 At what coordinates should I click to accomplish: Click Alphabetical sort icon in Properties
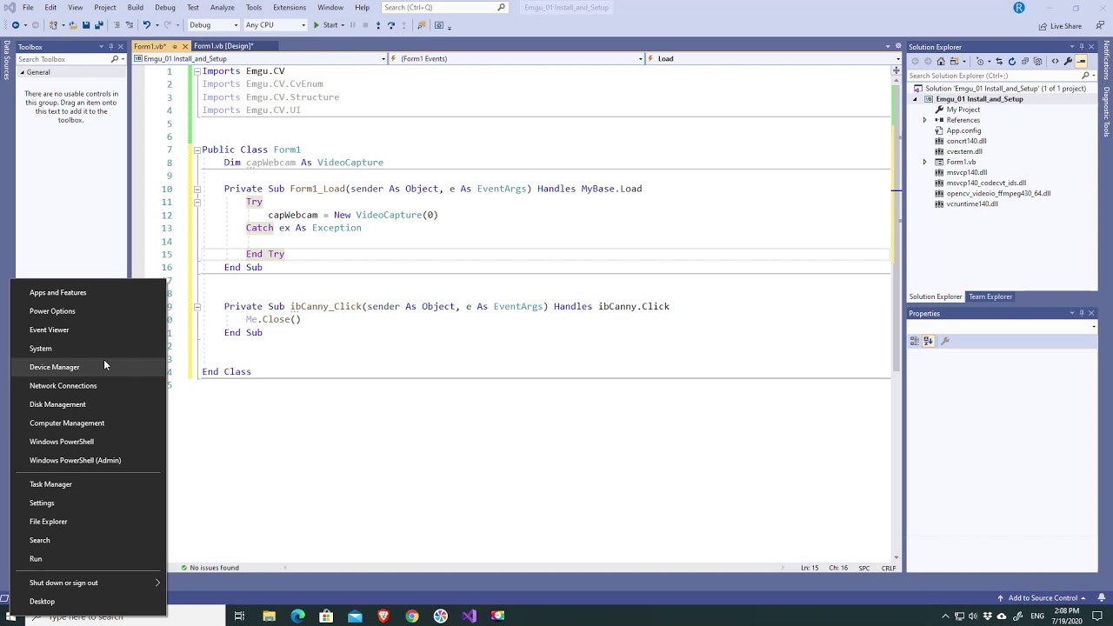pyautogui.click(x=928, y=341)
